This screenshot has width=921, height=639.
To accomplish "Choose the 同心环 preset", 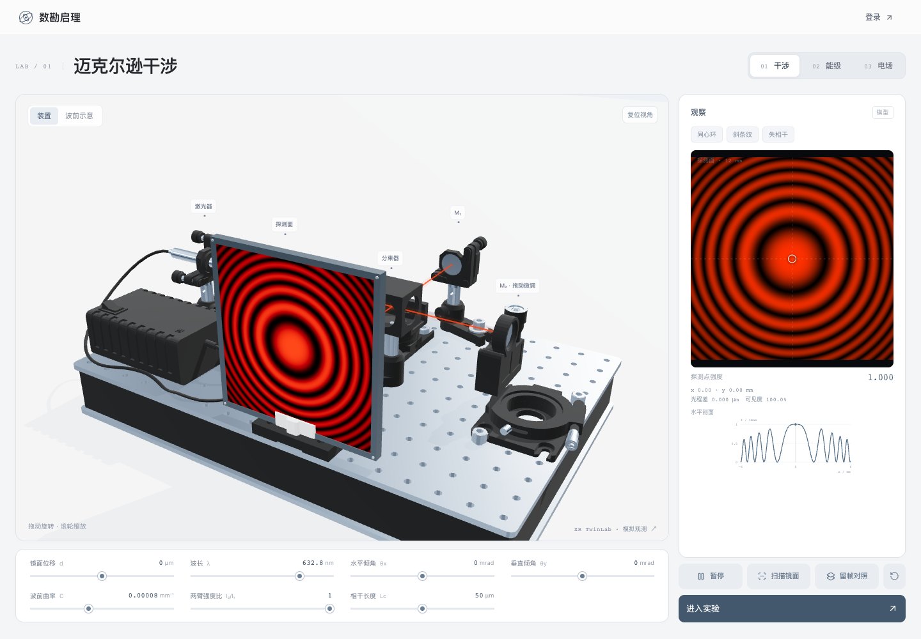I will click(707, 134).
